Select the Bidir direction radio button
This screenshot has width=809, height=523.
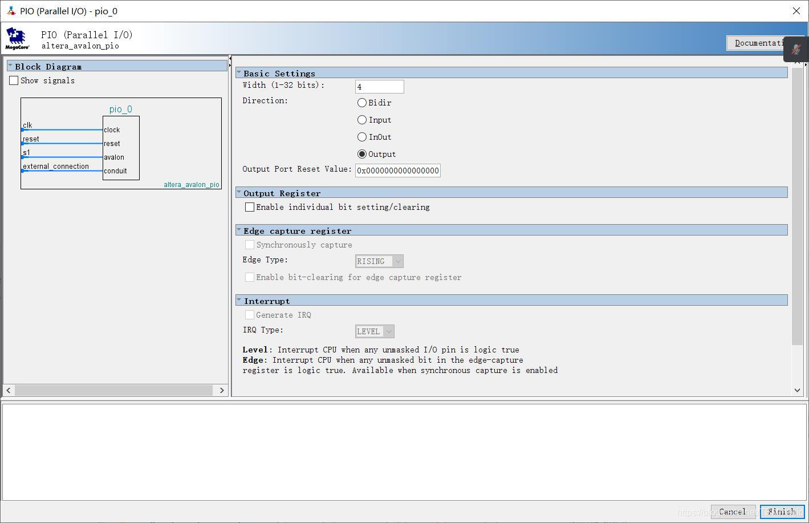(362, 103)
